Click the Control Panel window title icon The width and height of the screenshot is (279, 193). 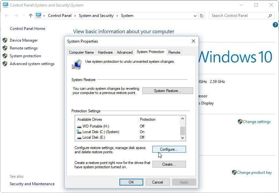click(6, 5)
